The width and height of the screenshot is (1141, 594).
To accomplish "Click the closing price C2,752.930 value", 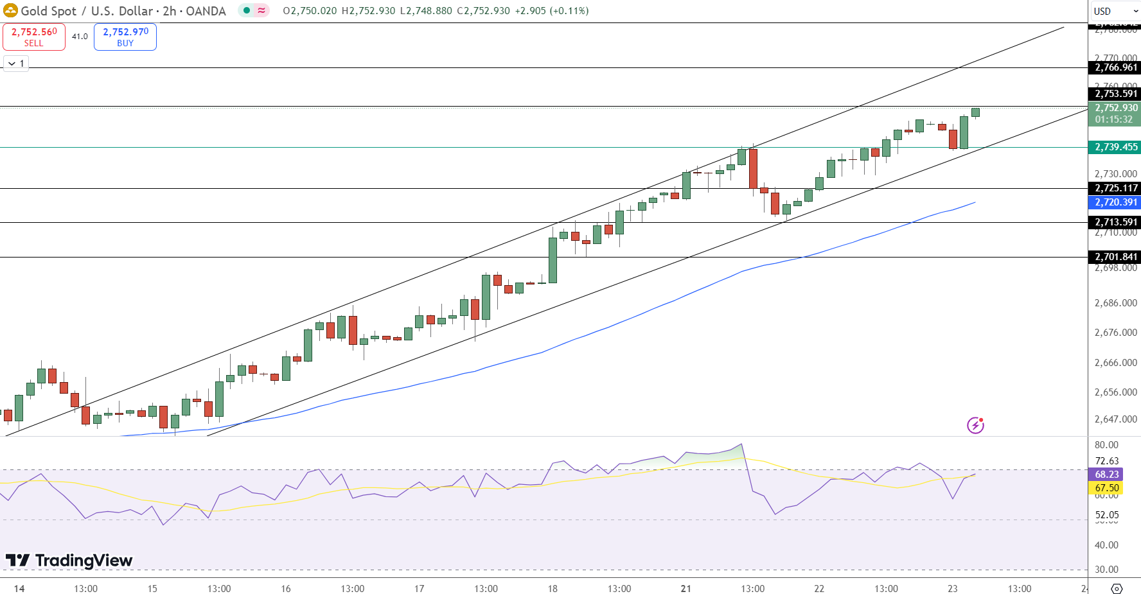I will [483, 11].
